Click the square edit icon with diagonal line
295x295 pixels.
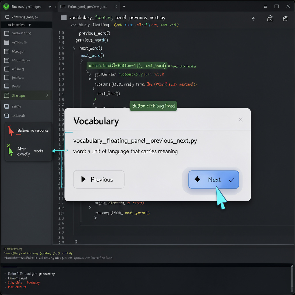point(285,18)
